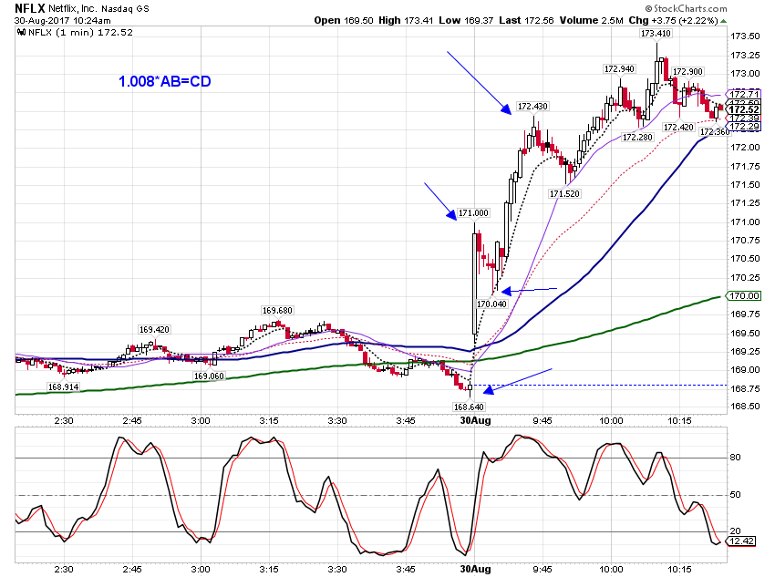The width and height of the screenshot is (775, 577).
Task: Click the 172.940 peak price label
Action: click(619, 69)
